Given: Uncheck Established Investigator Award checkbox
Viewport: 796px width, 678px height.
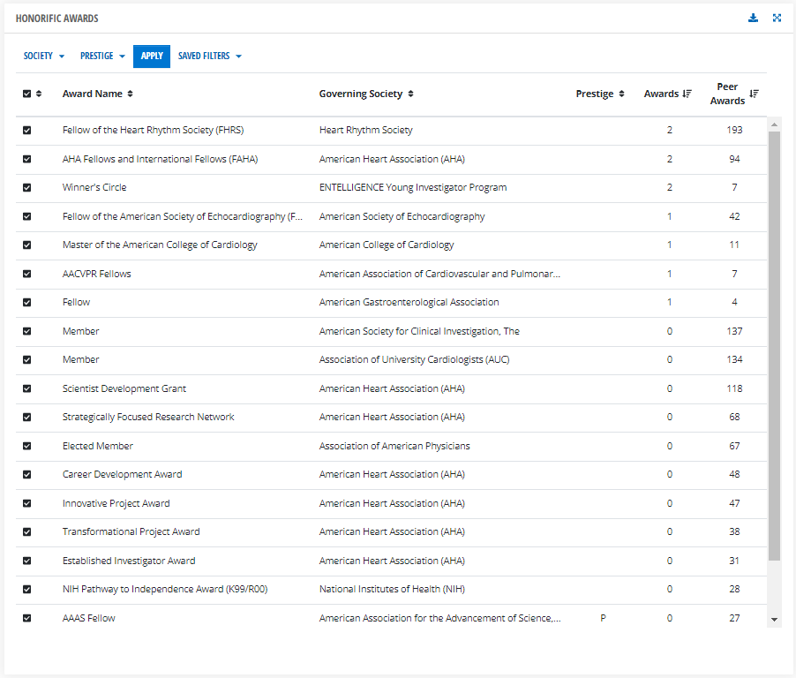Looking at the screenshot, I should click(26, 561).
